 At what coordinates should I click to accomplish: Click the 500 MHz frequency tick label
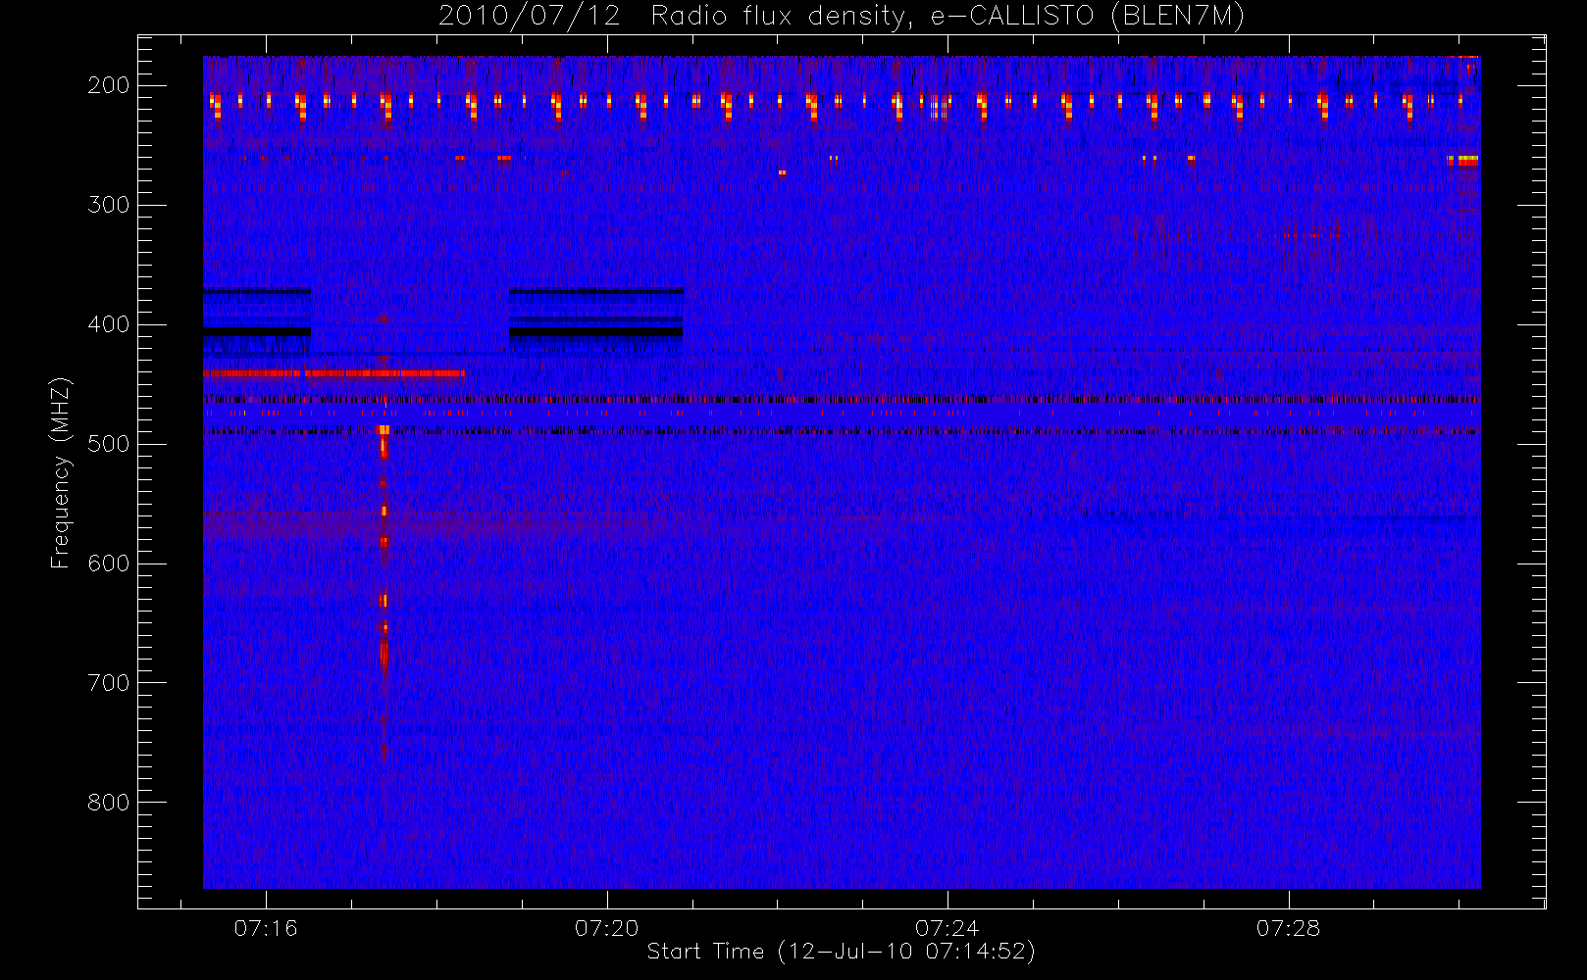[109, 444]
